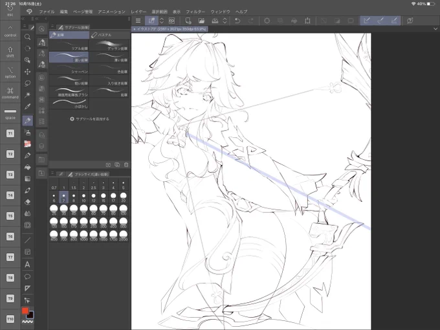
Task: Select the Auto select magic wand tool
Action: coord(27,95)
